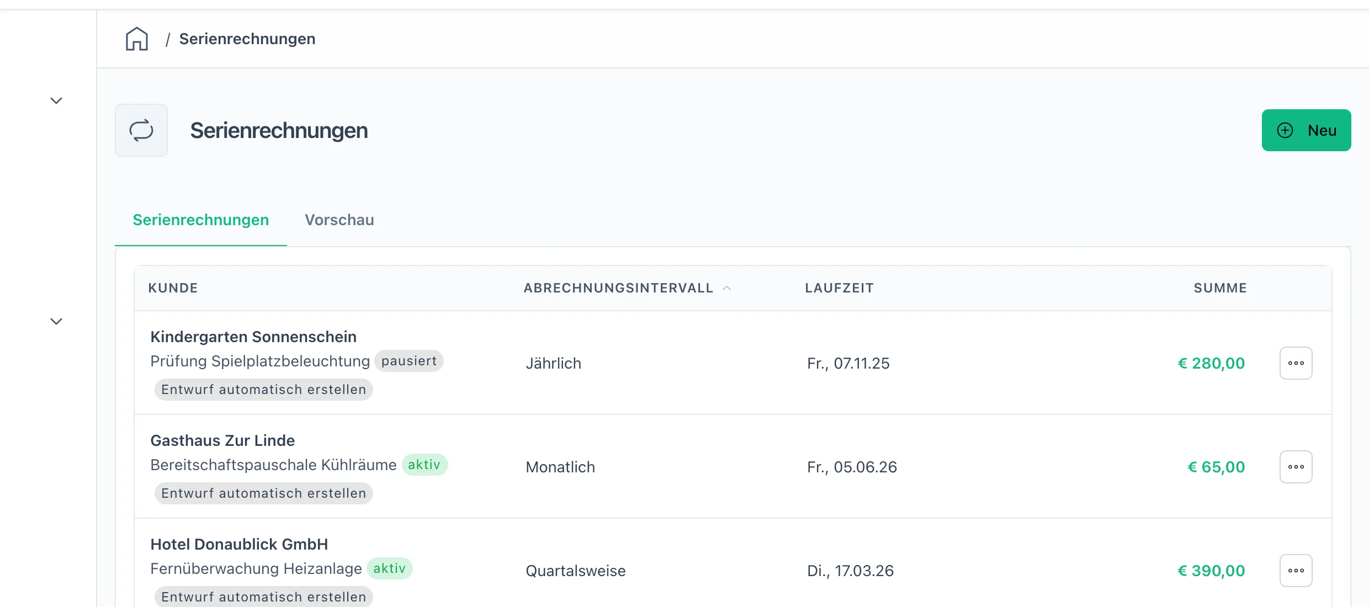Click the recurring-invoice loop icon beside the heading
The image size is (1369, 607).
coord(141,130)
